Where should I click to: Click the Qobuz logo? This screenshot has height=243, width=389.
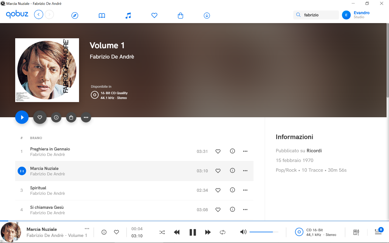(x=17, y=14)
